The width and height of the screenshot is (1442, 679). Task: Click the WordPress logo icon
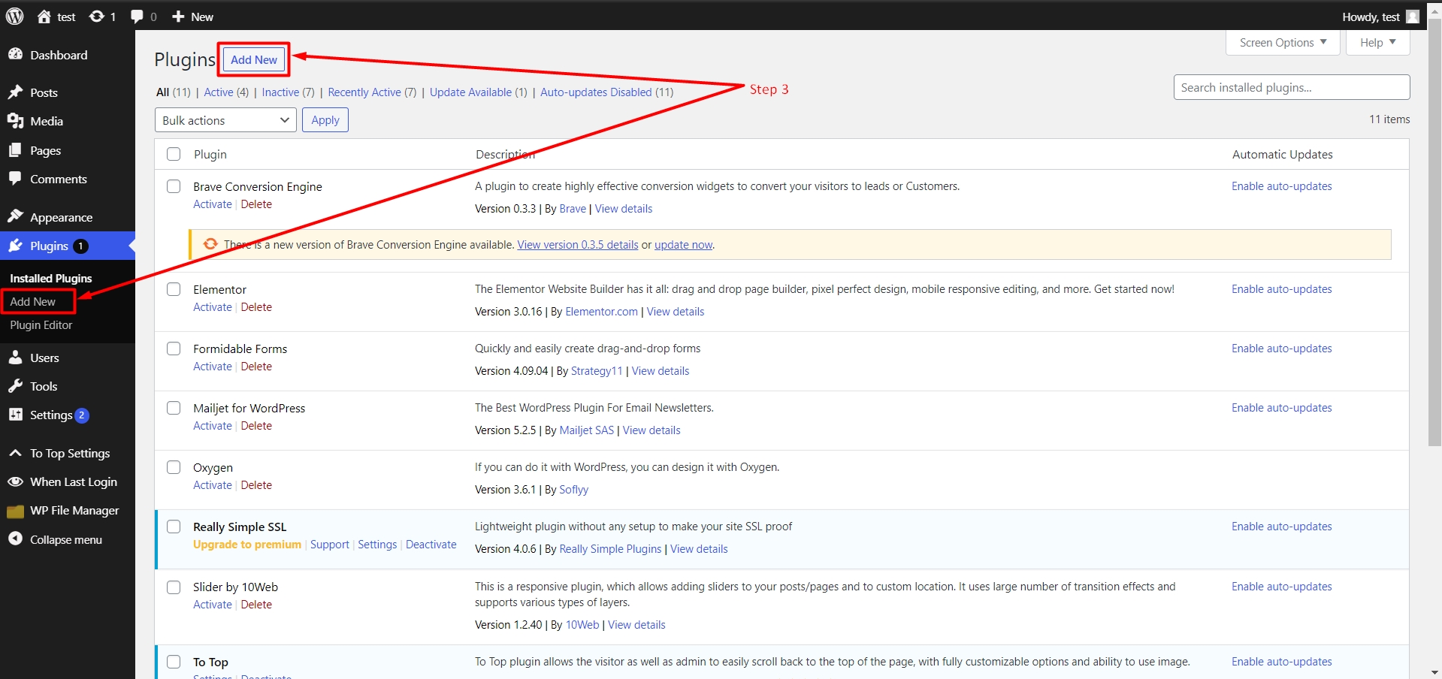pyautogui.click(x=15, y=17)
